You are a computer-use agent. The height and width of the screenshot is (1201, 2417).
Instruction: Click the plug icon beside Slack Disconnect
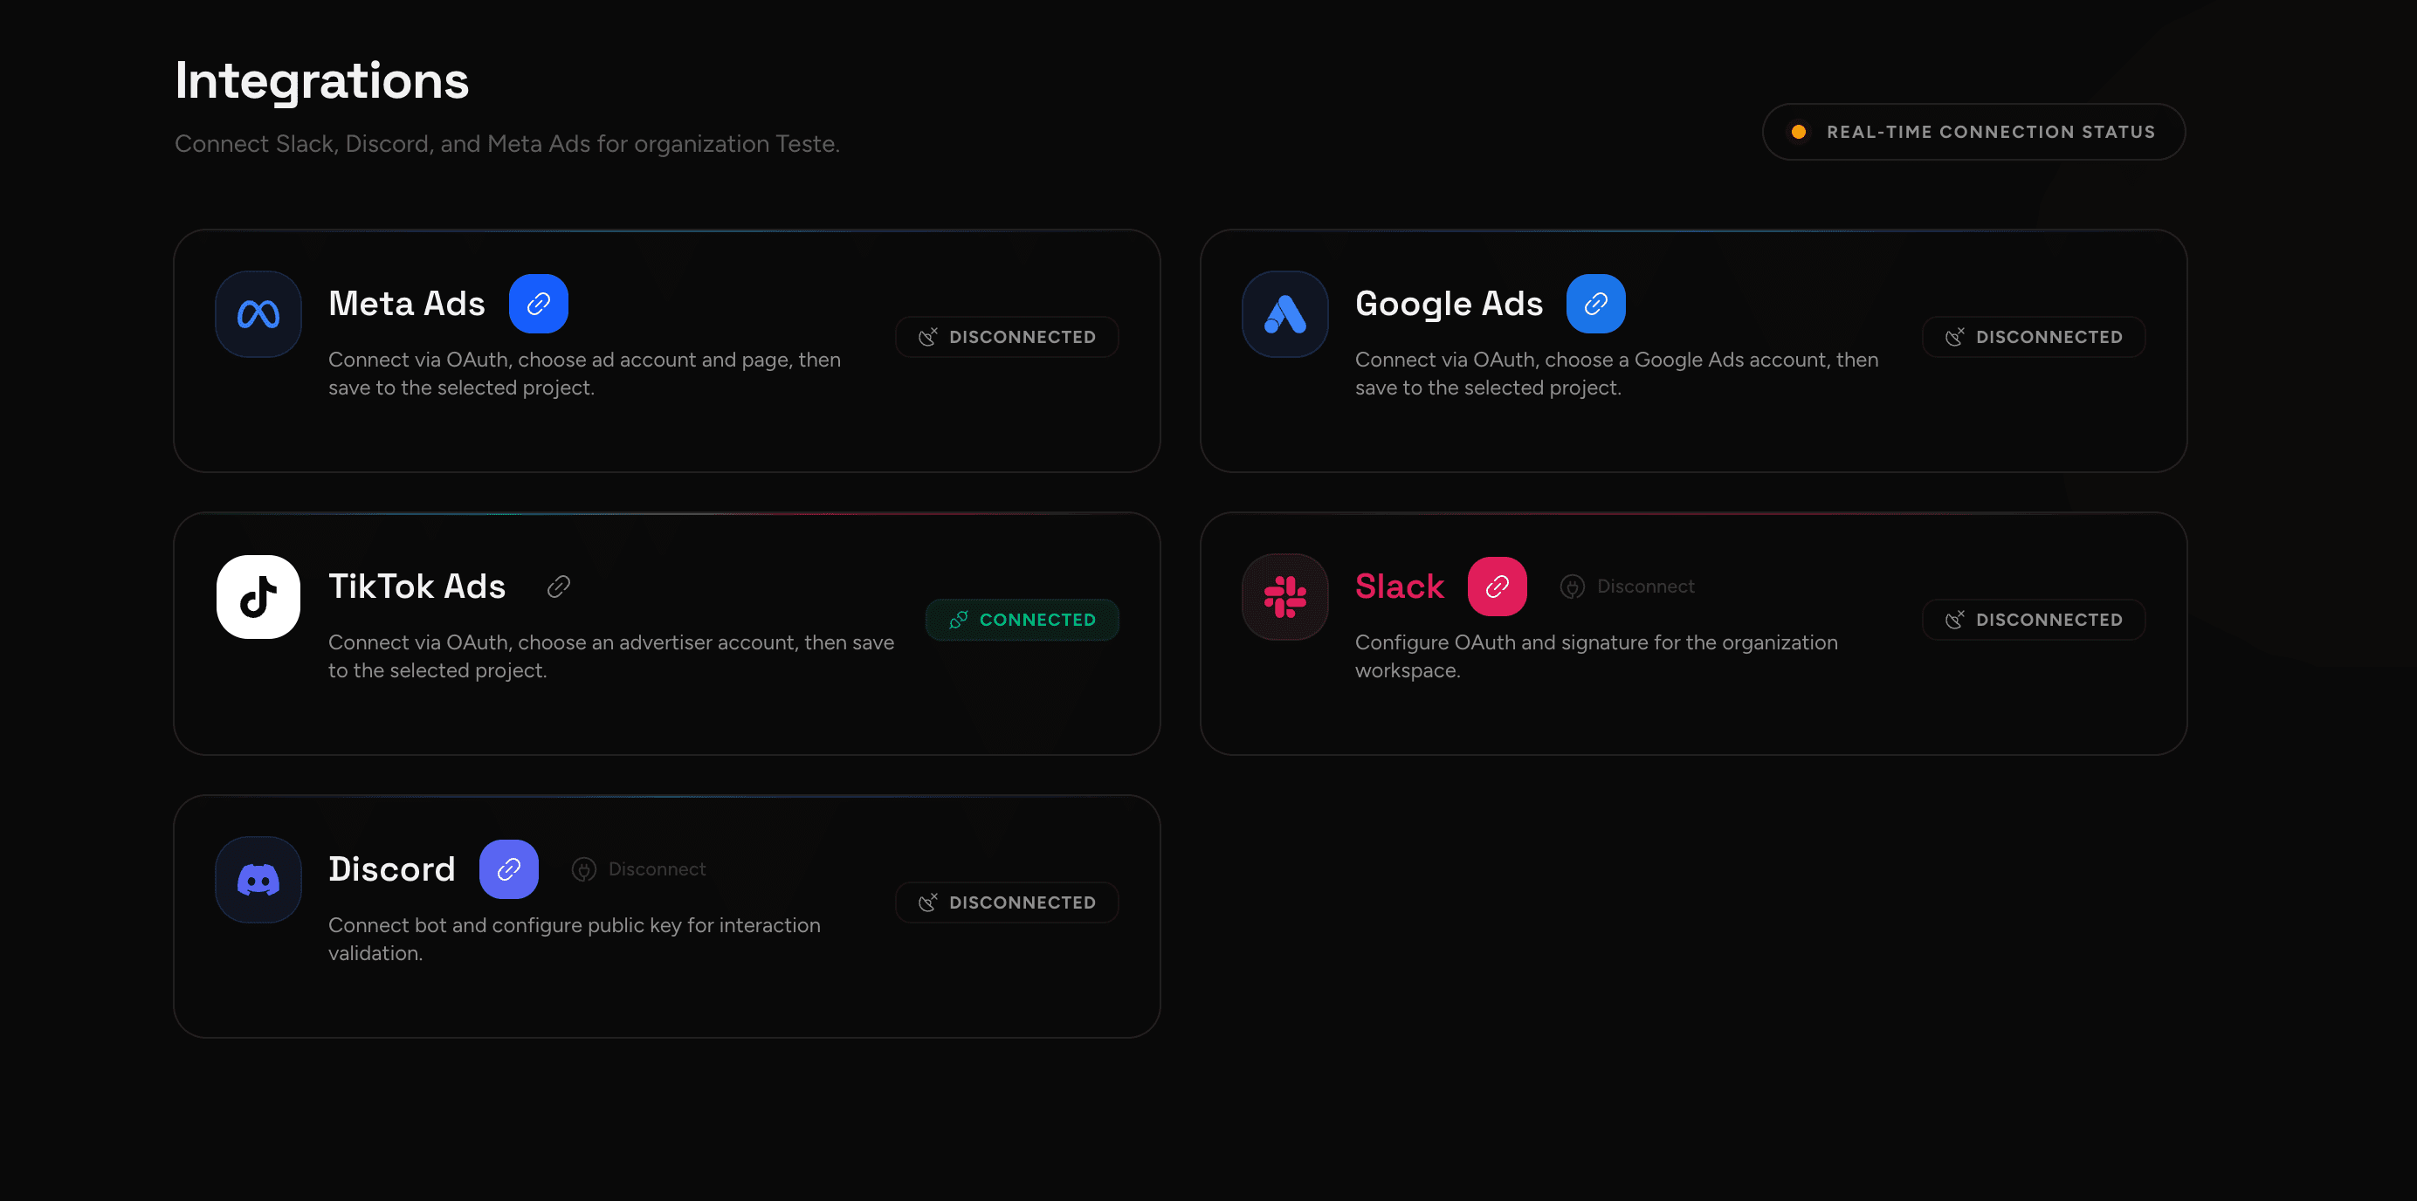(x=1572, y=587)
